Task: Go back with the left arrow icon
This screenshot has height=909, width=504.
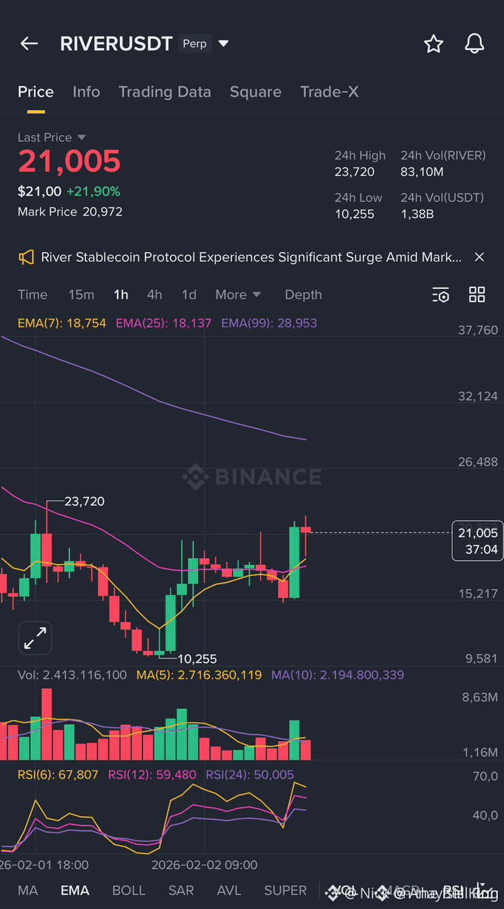Action: click(29, 44)
